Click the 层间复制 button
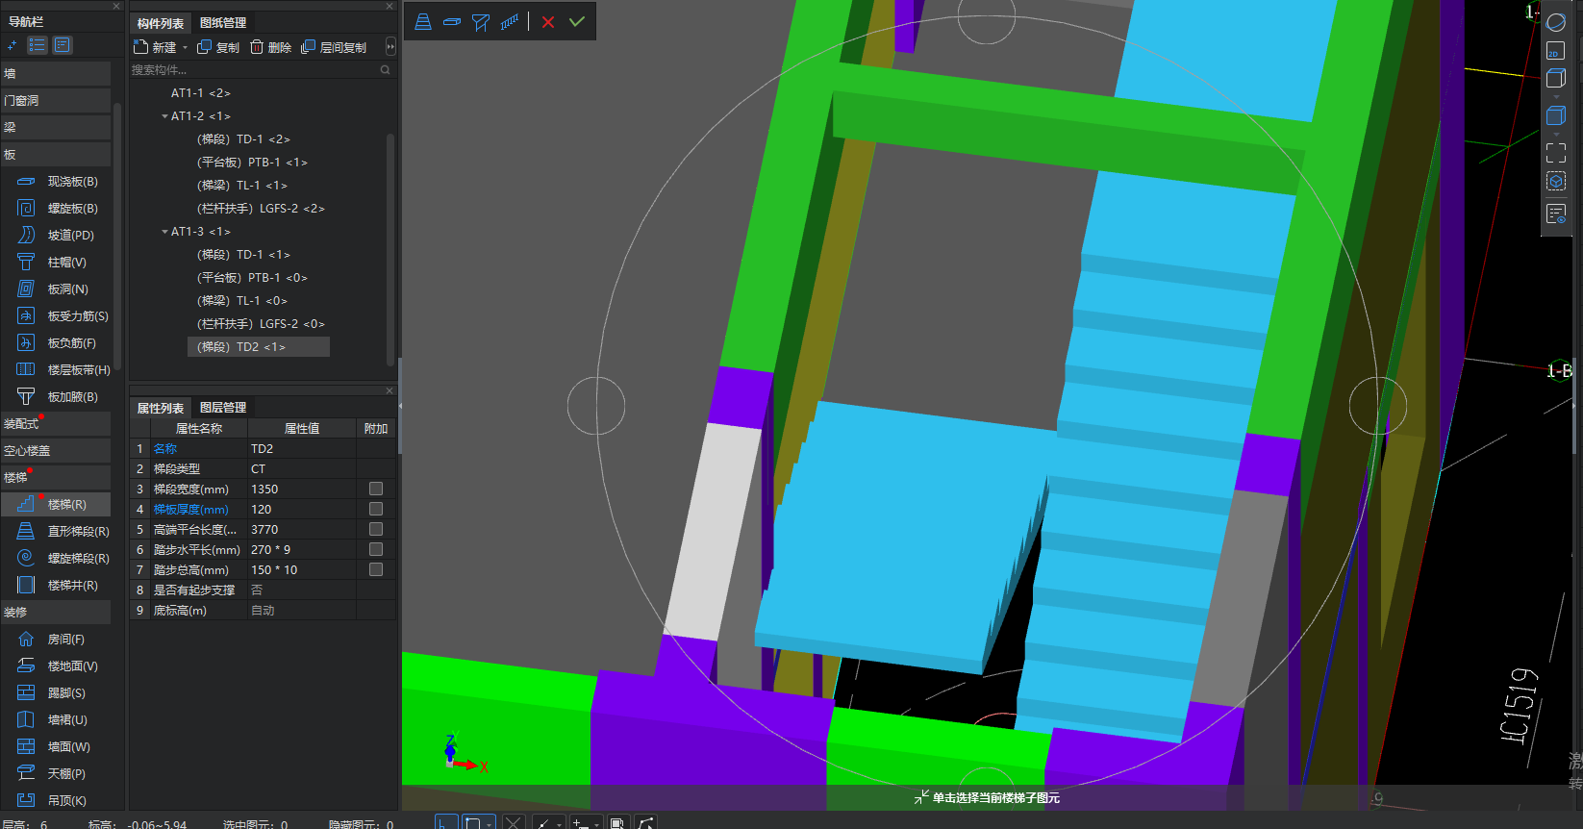 click(334, 47)
